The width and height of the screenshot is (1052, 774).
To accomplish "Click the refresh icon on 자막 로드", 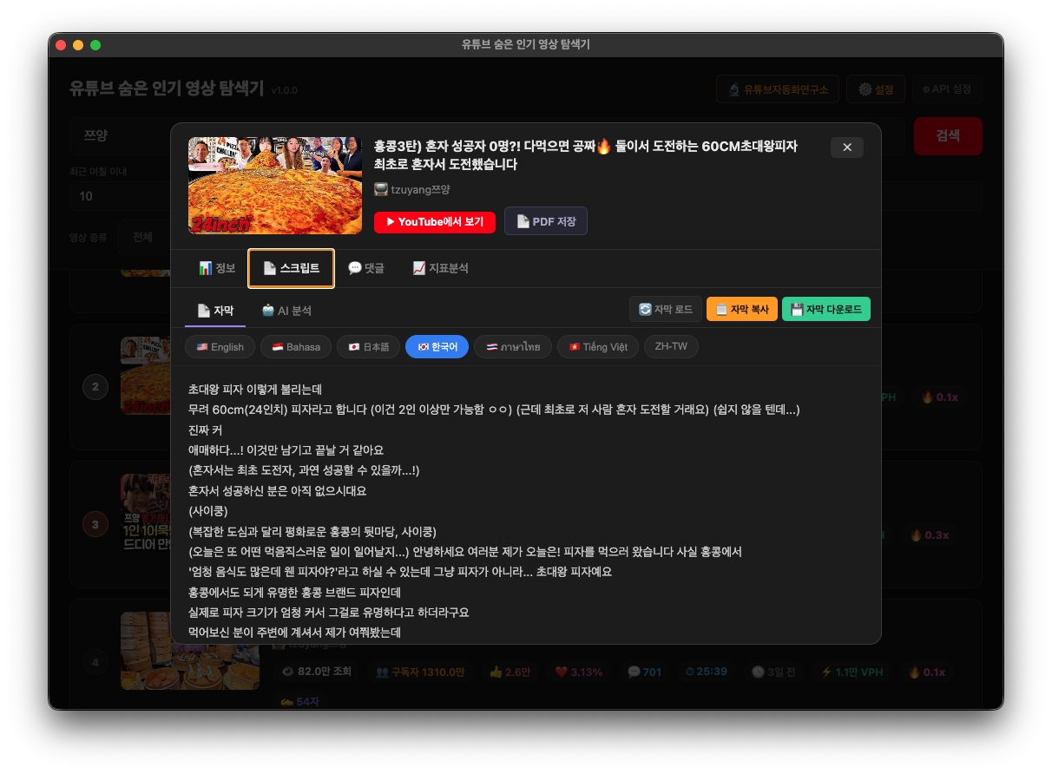I will [645, 309].
